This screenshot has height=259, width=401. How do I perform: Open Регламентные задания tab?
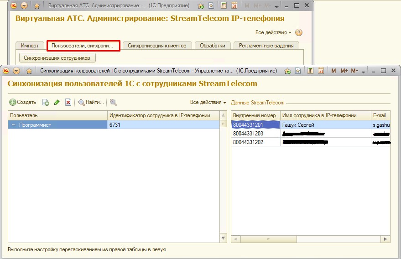(x=266, y=46)
